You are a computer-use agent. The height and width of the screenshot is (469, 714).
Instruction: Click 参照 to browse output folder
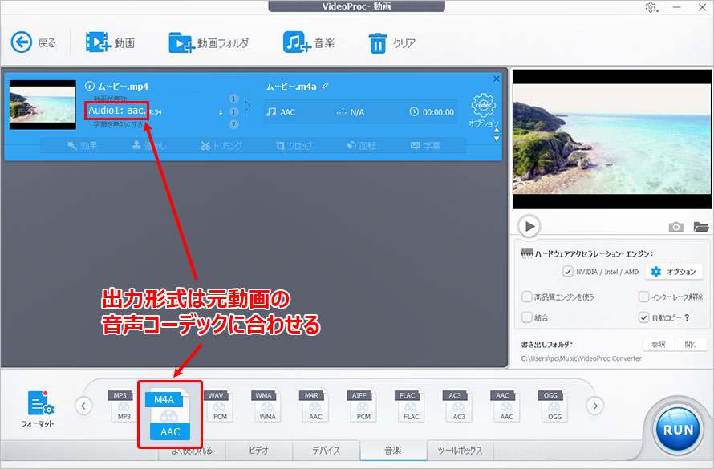[659, 345]
